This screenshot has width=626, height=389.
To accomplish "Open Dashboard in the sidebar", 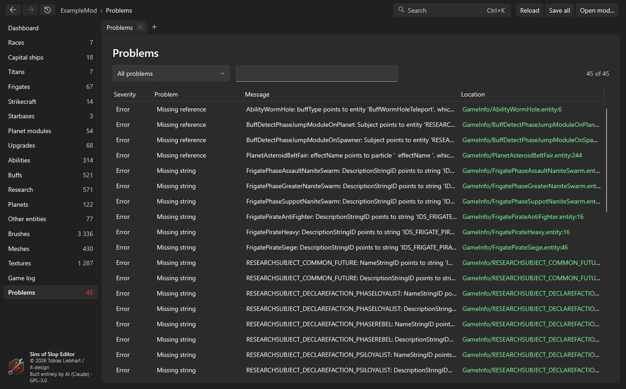I will point(51,28).
